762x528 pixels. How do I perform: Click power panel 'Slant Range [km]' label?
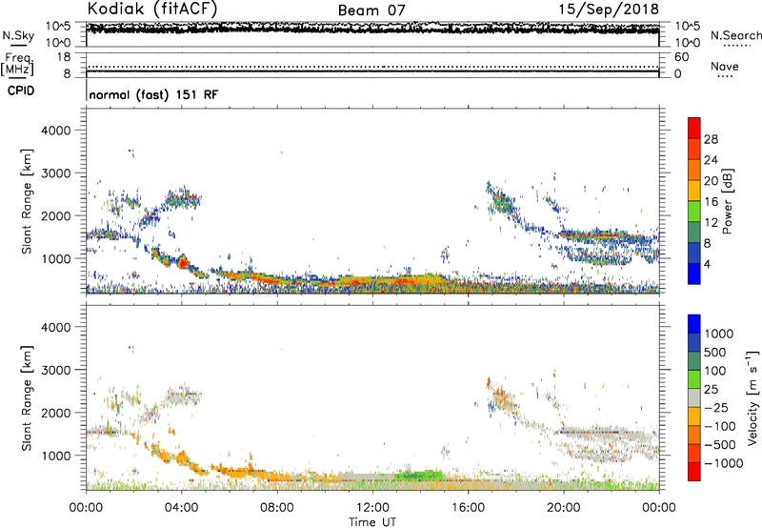click(x=26, y=201)
